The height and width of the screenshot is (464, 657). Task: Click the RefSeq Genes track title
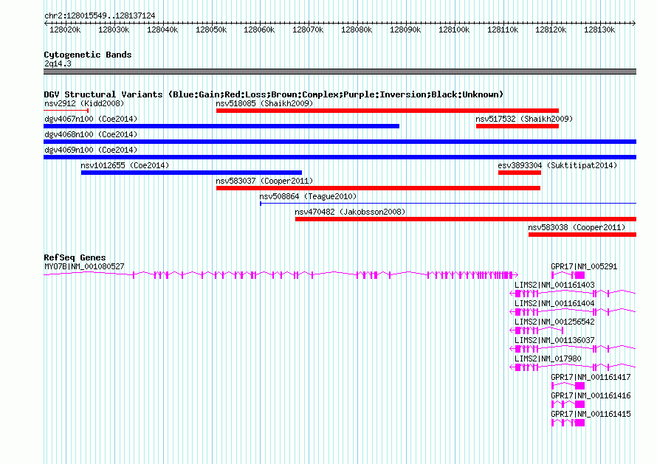pos(75,257)
